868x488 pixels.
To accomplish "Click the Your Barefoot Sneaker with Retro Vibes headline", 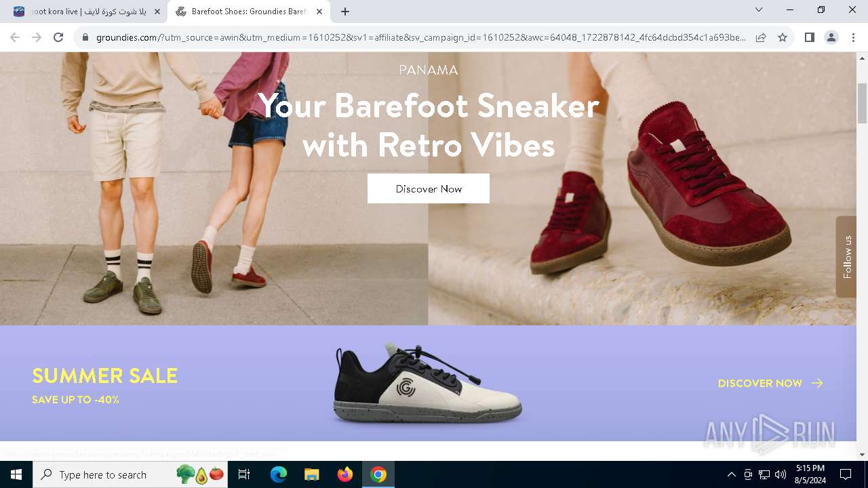I will pyautogui.click(x=429, y=125).
